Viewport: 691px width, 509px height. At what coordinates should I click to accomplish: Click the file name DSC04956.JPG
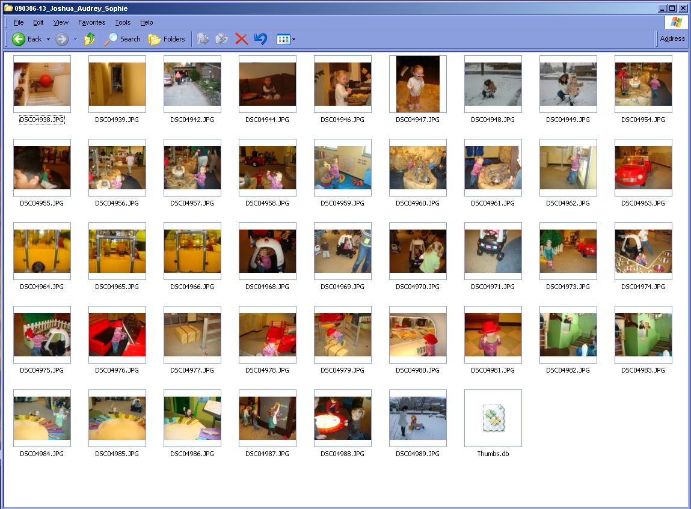[117, 203]
